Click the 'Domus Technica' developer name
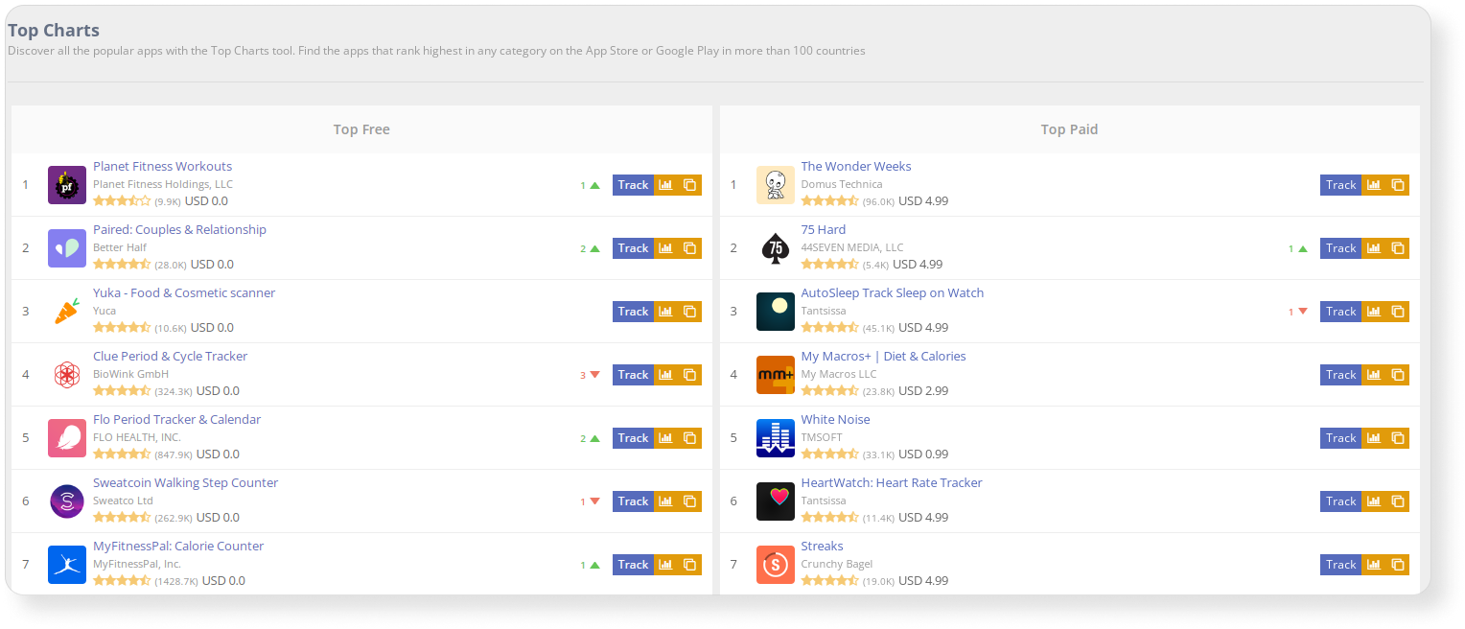1465x629 pixels. pyautogui.click(x=842, y=184)
